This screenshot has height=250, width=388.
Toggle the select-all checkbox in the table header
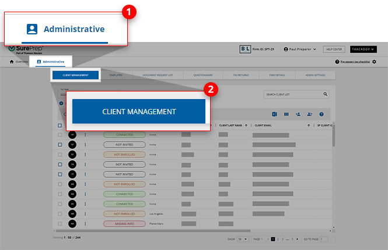tap(60, 125)
